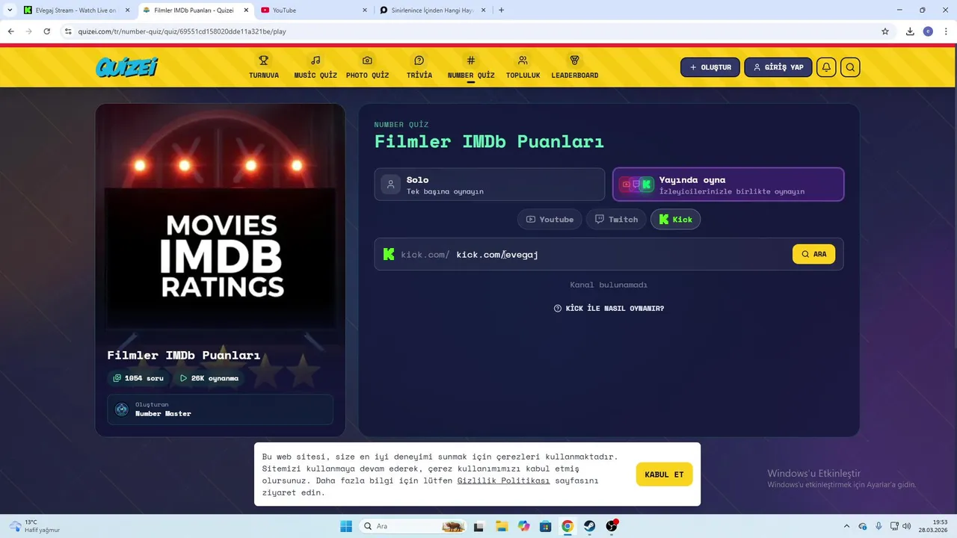Viewport: 957px width, 538px height.
Task: Open a new browser tab
Action: pos(501,10)
